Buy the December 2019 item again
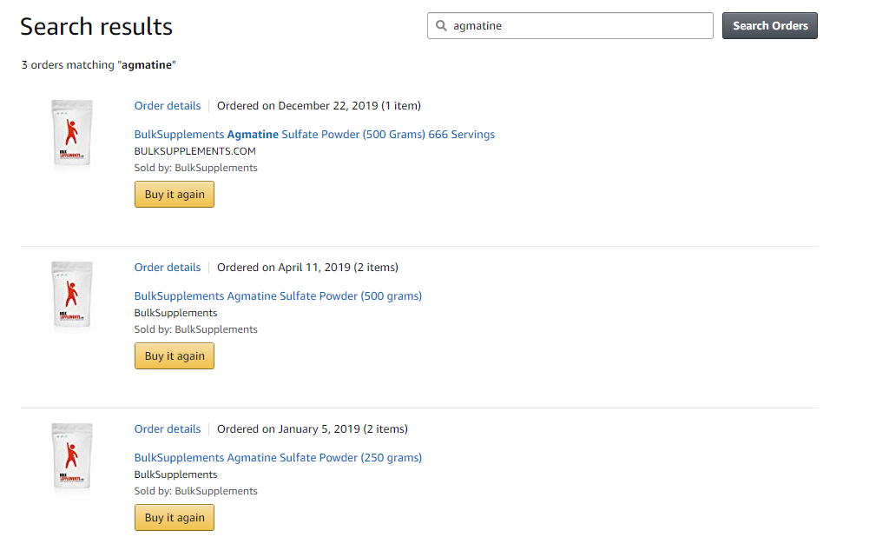 (x=174, y=194)
